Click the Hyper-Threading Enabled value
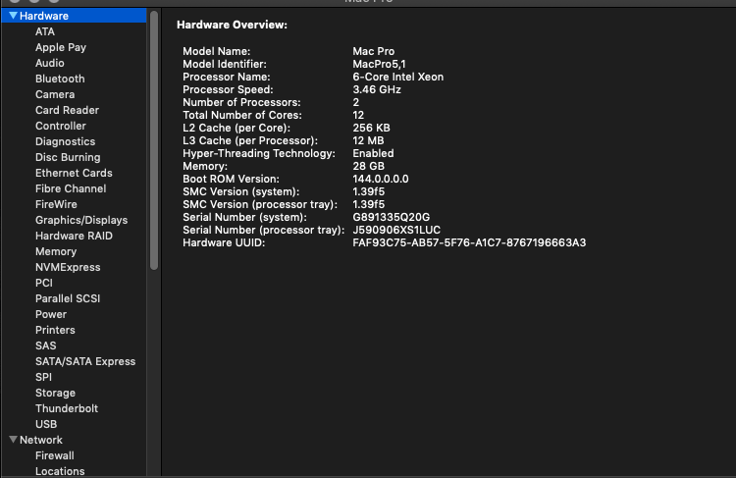Viewport: 736px width, 478px height. point(373,153)
